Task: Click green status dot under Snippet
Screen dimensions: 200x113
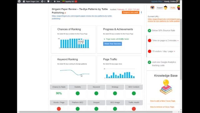Action: 96,109
